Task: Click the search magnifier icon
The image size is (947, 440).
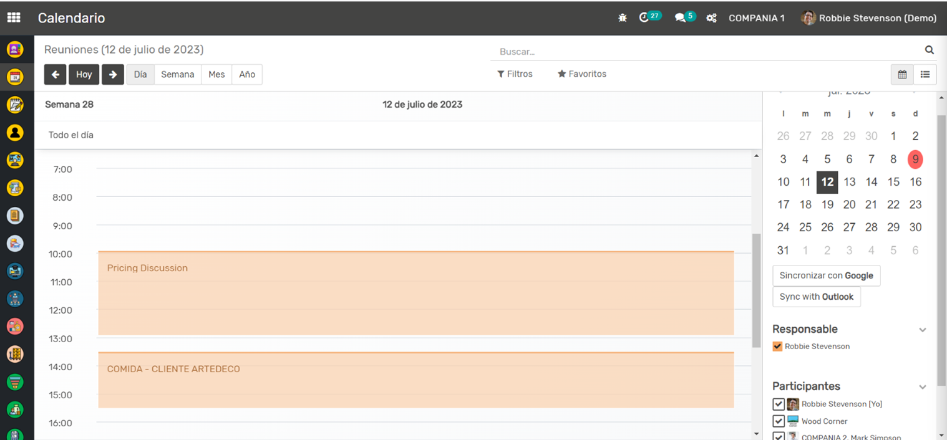Action: click(929, 50)
